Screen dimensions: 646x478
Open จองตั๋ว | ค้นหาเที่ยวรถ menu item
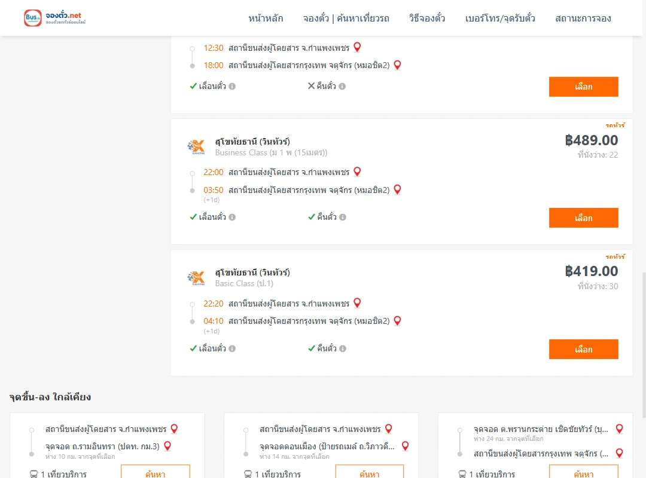pyautogui.click(x=346, y=18)
